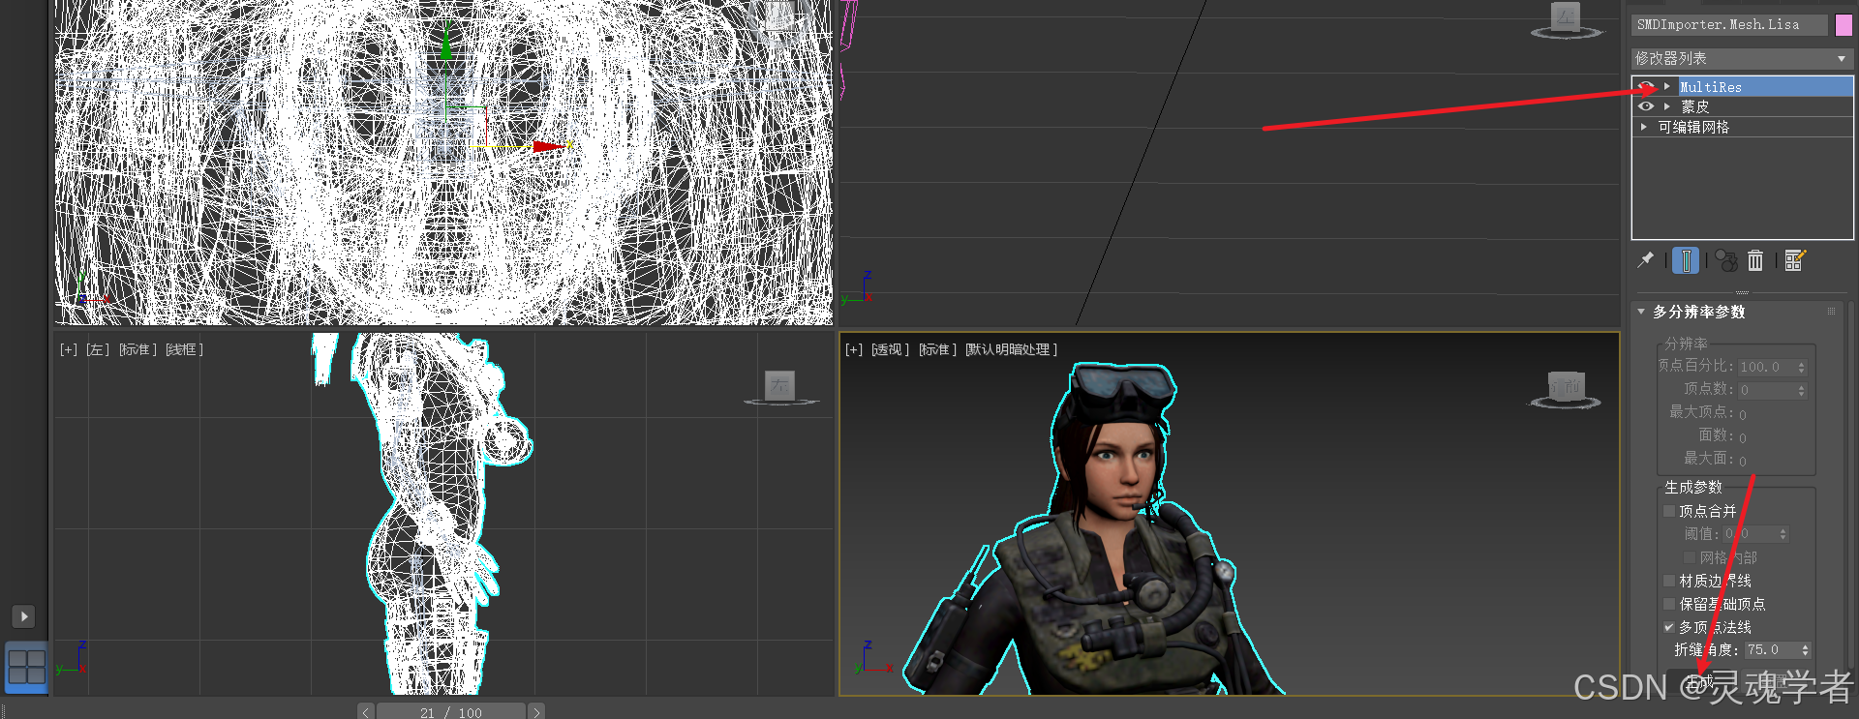Click 折缝角度 spinner arrows
1859x719 pixels.
tap(1806, 650)
